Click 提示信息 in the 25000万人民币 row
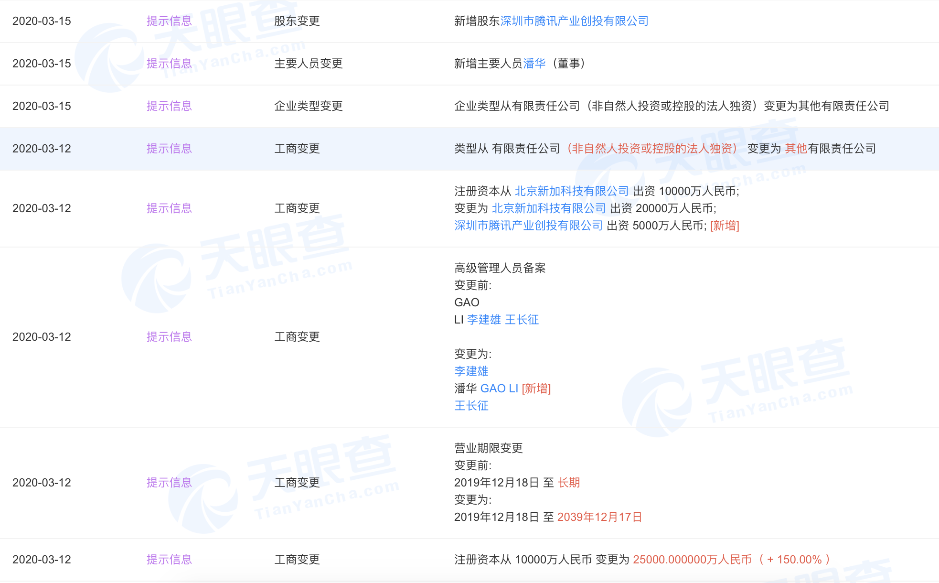 click(x=169, y=560)
